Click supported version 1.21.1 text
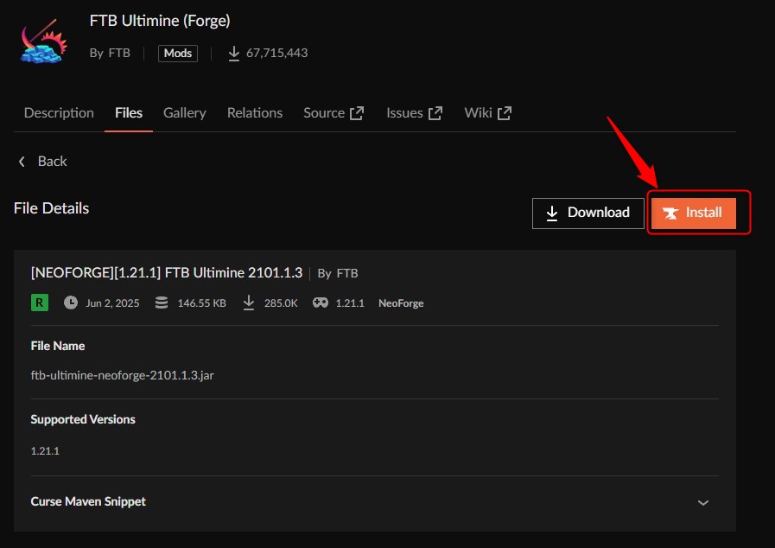Image resolution: width=775 pixels, height=548 pixels. point(45,451)
